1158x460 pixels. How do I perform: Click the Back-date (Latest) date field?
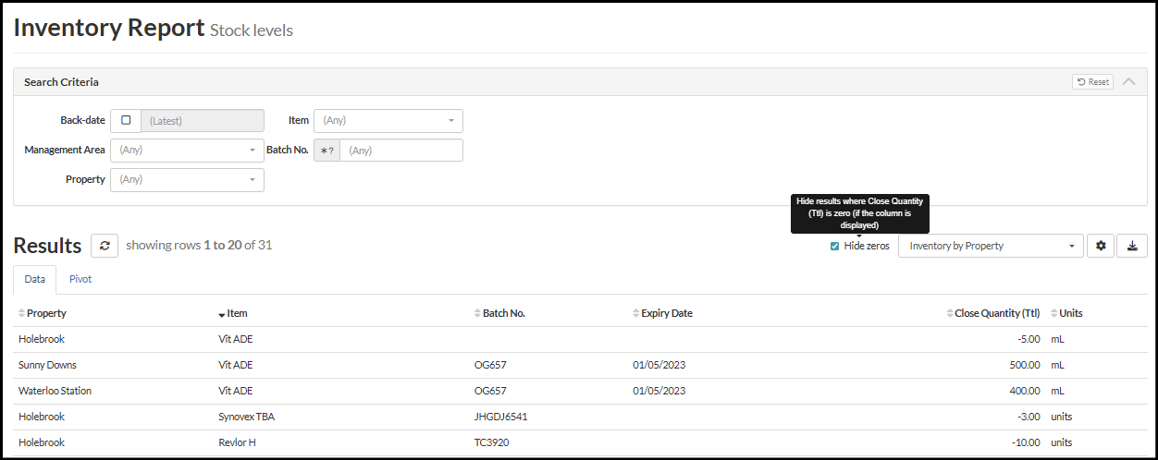coord(203,120)
